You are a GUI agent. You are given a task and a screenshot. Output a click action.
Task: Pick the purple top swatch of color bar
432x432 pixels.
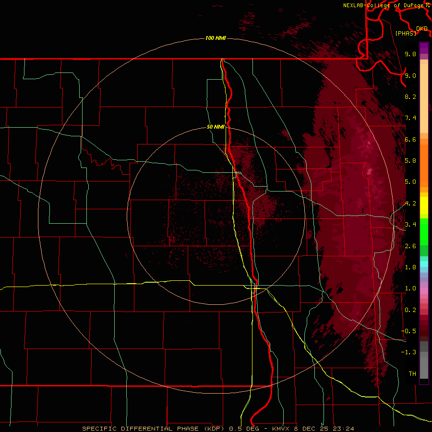(424, 48)
